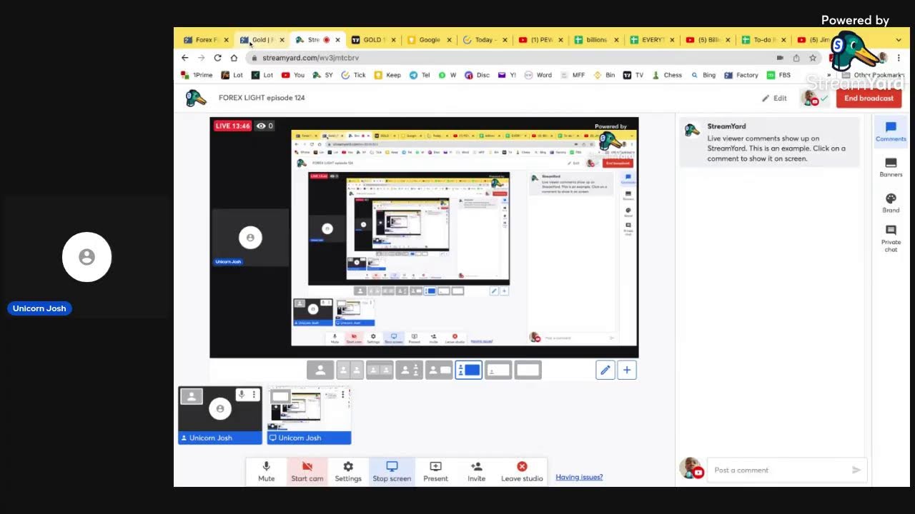915x514 pixels.
Task: Open options menu on Unicorn Josh screen tile
Action: 343,395
